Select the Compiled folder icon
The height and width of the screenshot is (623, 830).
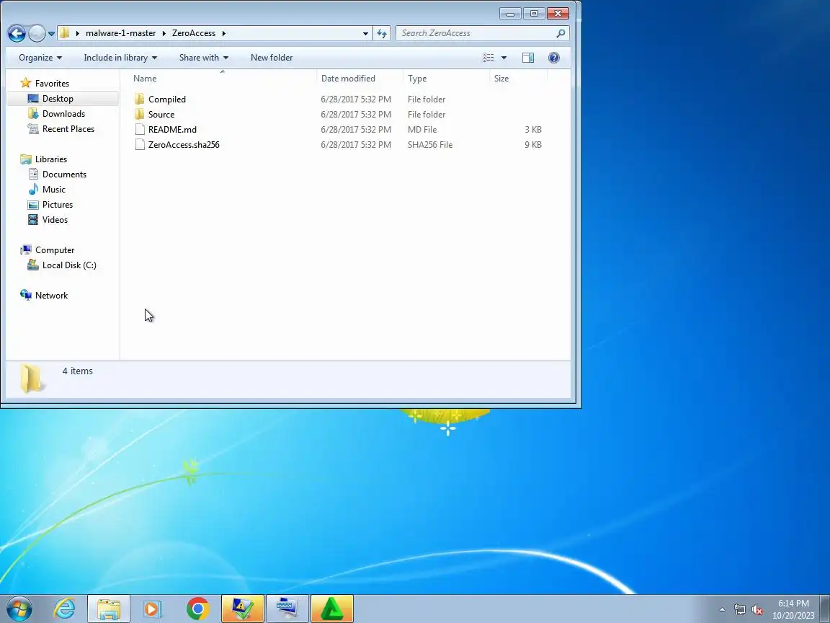(x=139, y=99)
